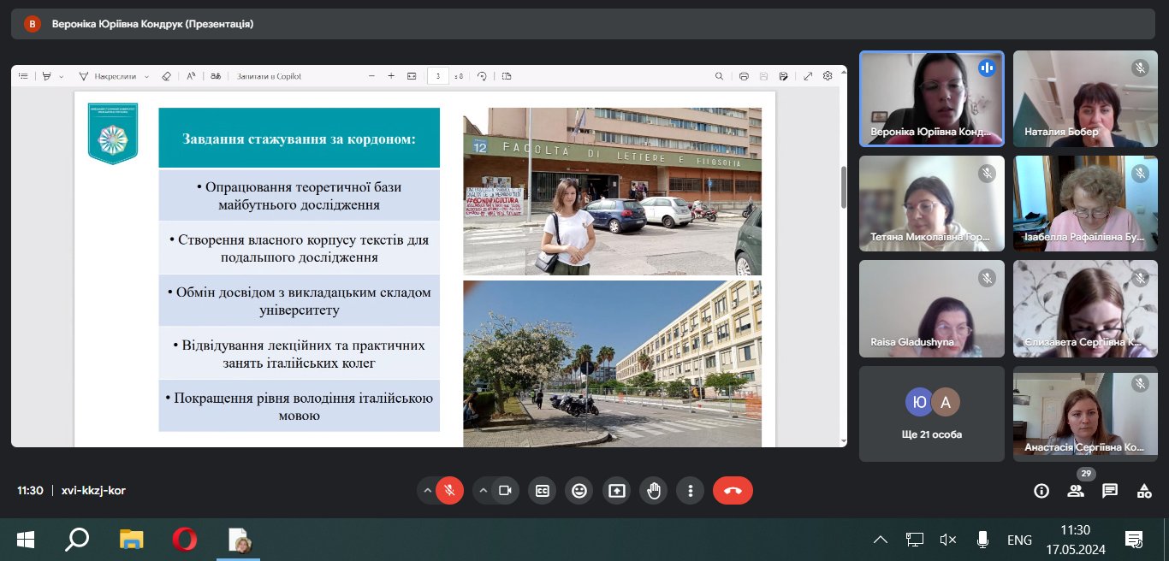Unmute the microphone
The height and width of the screenshot is (561, 1169).
(449, 491)
